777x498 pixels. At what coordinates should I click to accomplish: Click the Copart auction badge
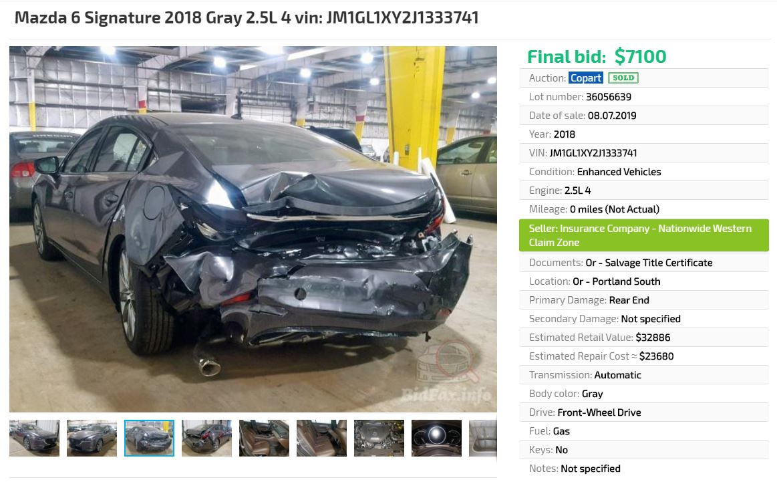tap(586, 78)
